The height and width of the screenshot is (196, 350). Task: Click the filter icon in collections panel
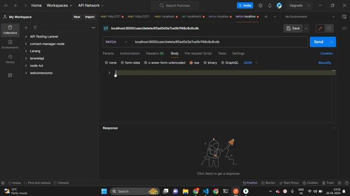pos(35,28)
